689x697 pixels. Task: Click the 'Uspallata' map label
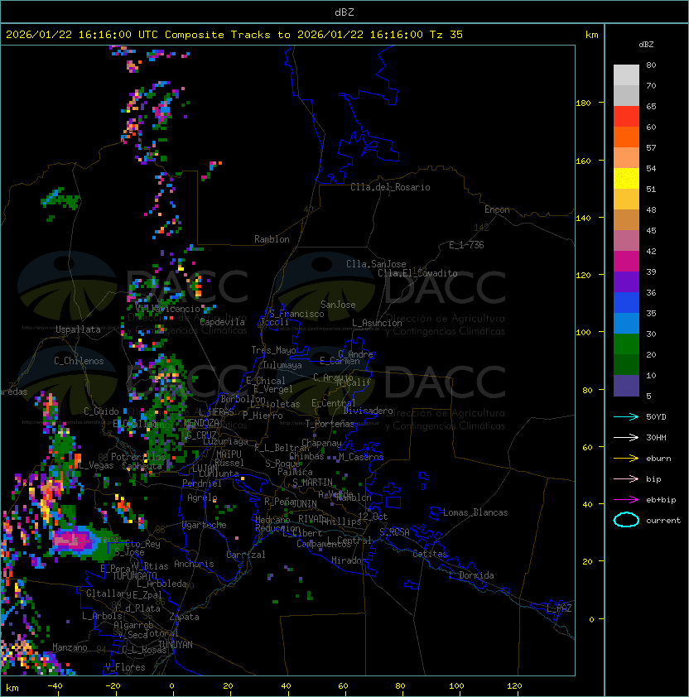(x=78, y=329)
